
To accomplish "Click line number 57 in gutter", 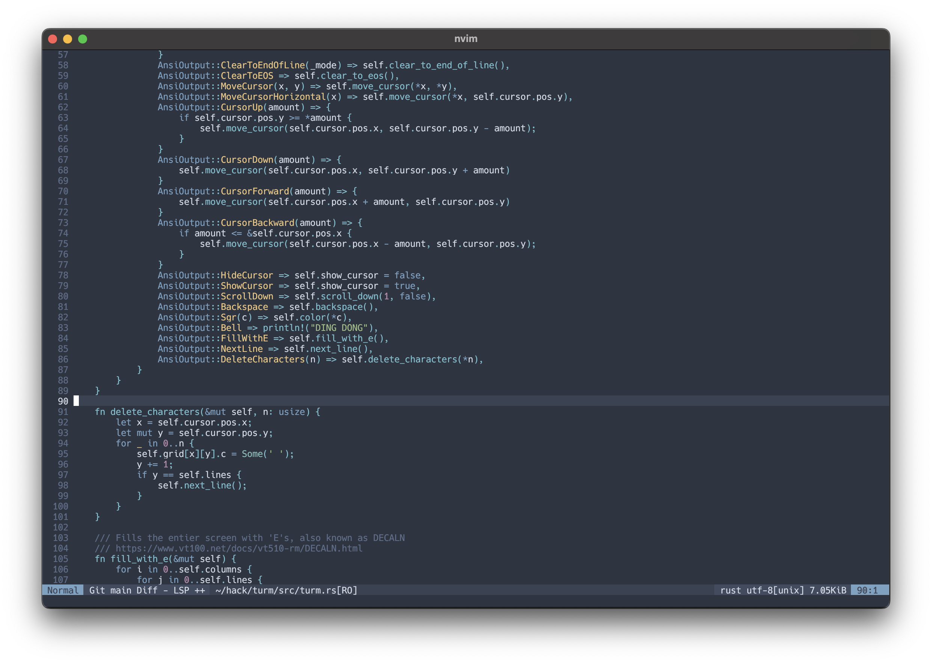I will (63, 55).
